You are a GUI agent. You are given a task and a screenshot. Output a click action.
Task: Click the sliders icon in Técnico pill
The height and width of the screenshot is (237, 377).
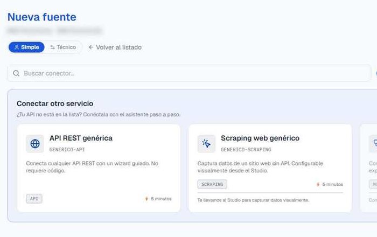tap(52, 47)
